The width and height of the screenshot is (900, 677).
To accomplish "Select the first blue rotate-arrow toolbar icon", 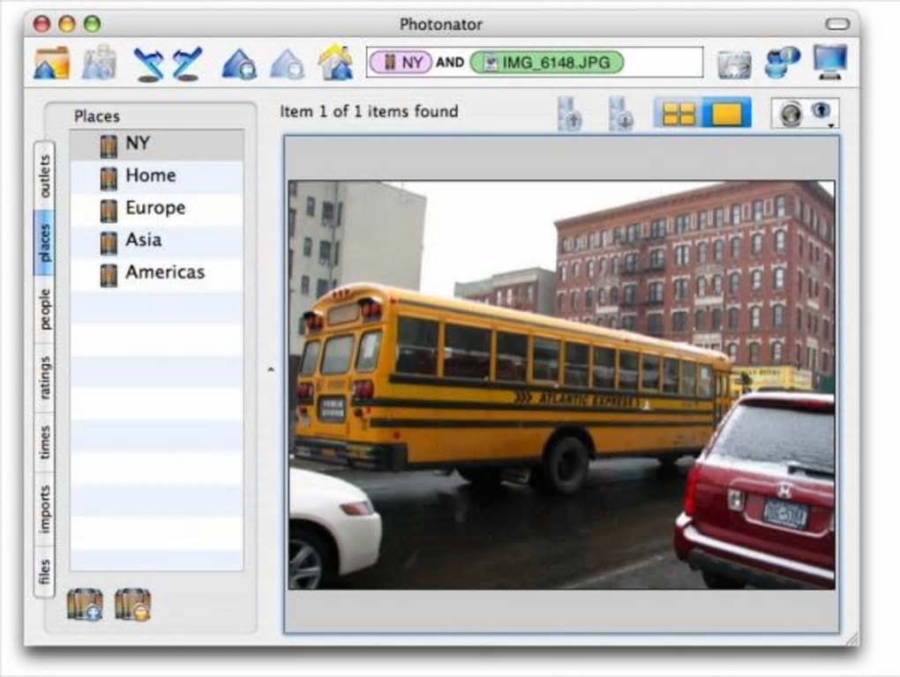I will [148, 63].
